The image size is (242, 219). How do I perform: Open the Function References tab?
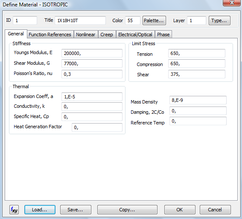click(50, 35)
